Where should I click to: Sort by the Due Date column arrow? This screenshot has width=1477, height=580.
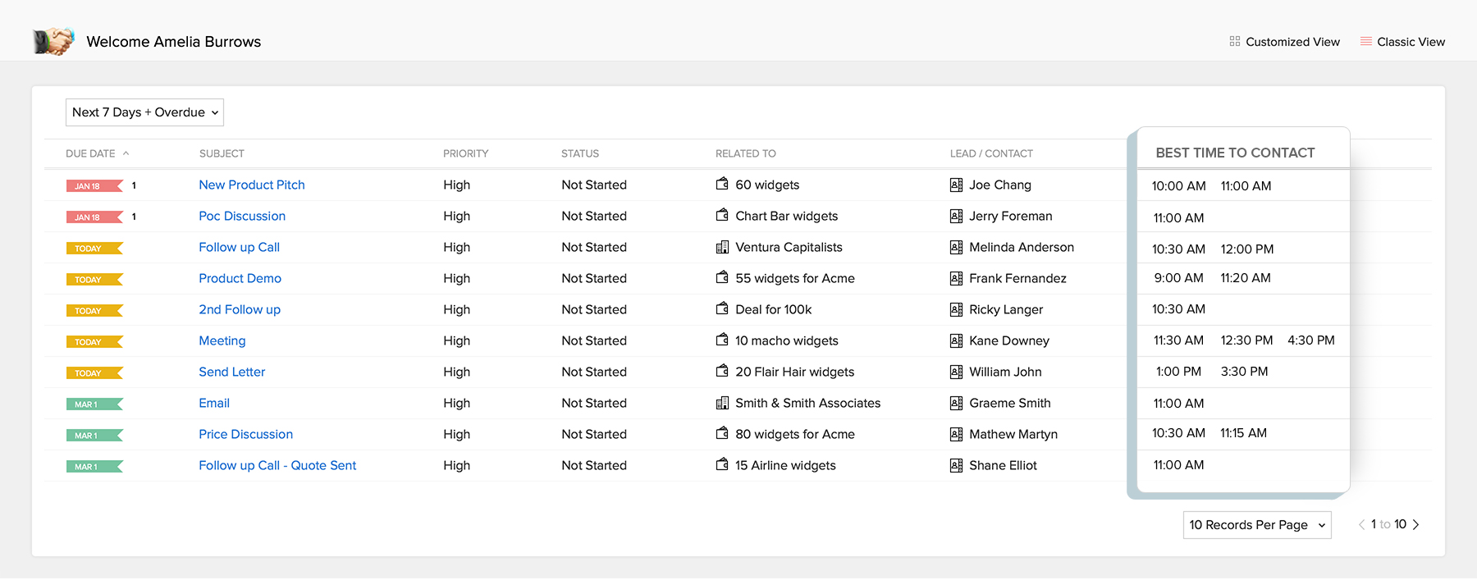[x=126, y=153]
